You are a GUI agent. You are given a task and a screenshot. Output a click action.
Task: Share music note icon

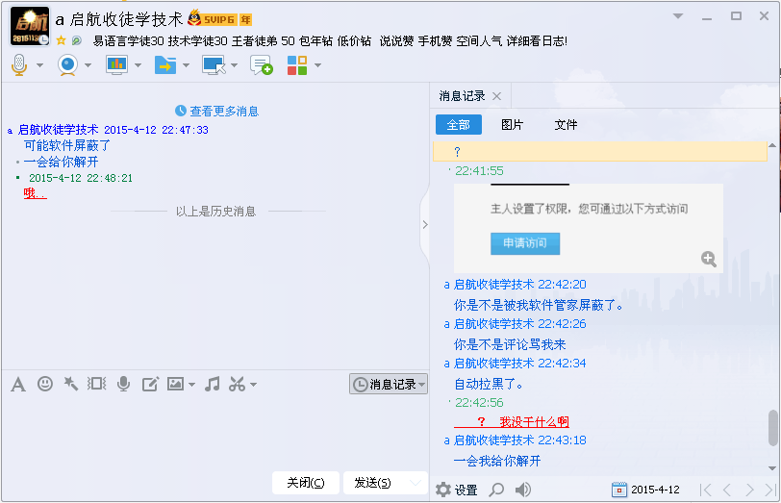(x=213, y=384)
